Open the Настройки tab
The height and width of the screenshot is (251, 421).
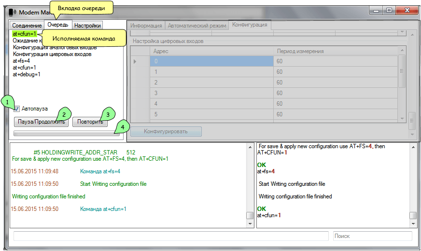(87, 26)
